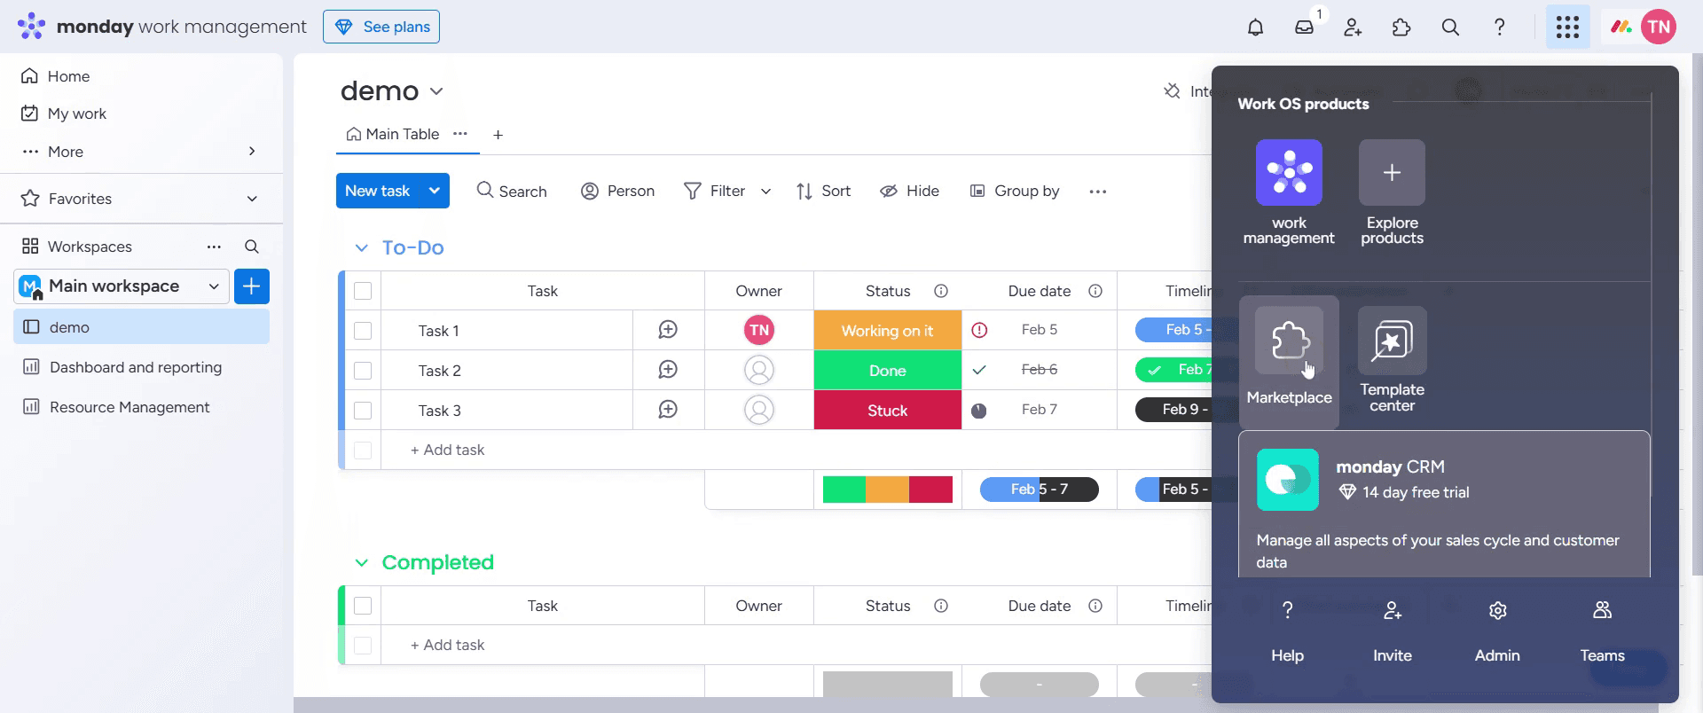Open Task 3 conversation bubble

click(x=668, y=410)
